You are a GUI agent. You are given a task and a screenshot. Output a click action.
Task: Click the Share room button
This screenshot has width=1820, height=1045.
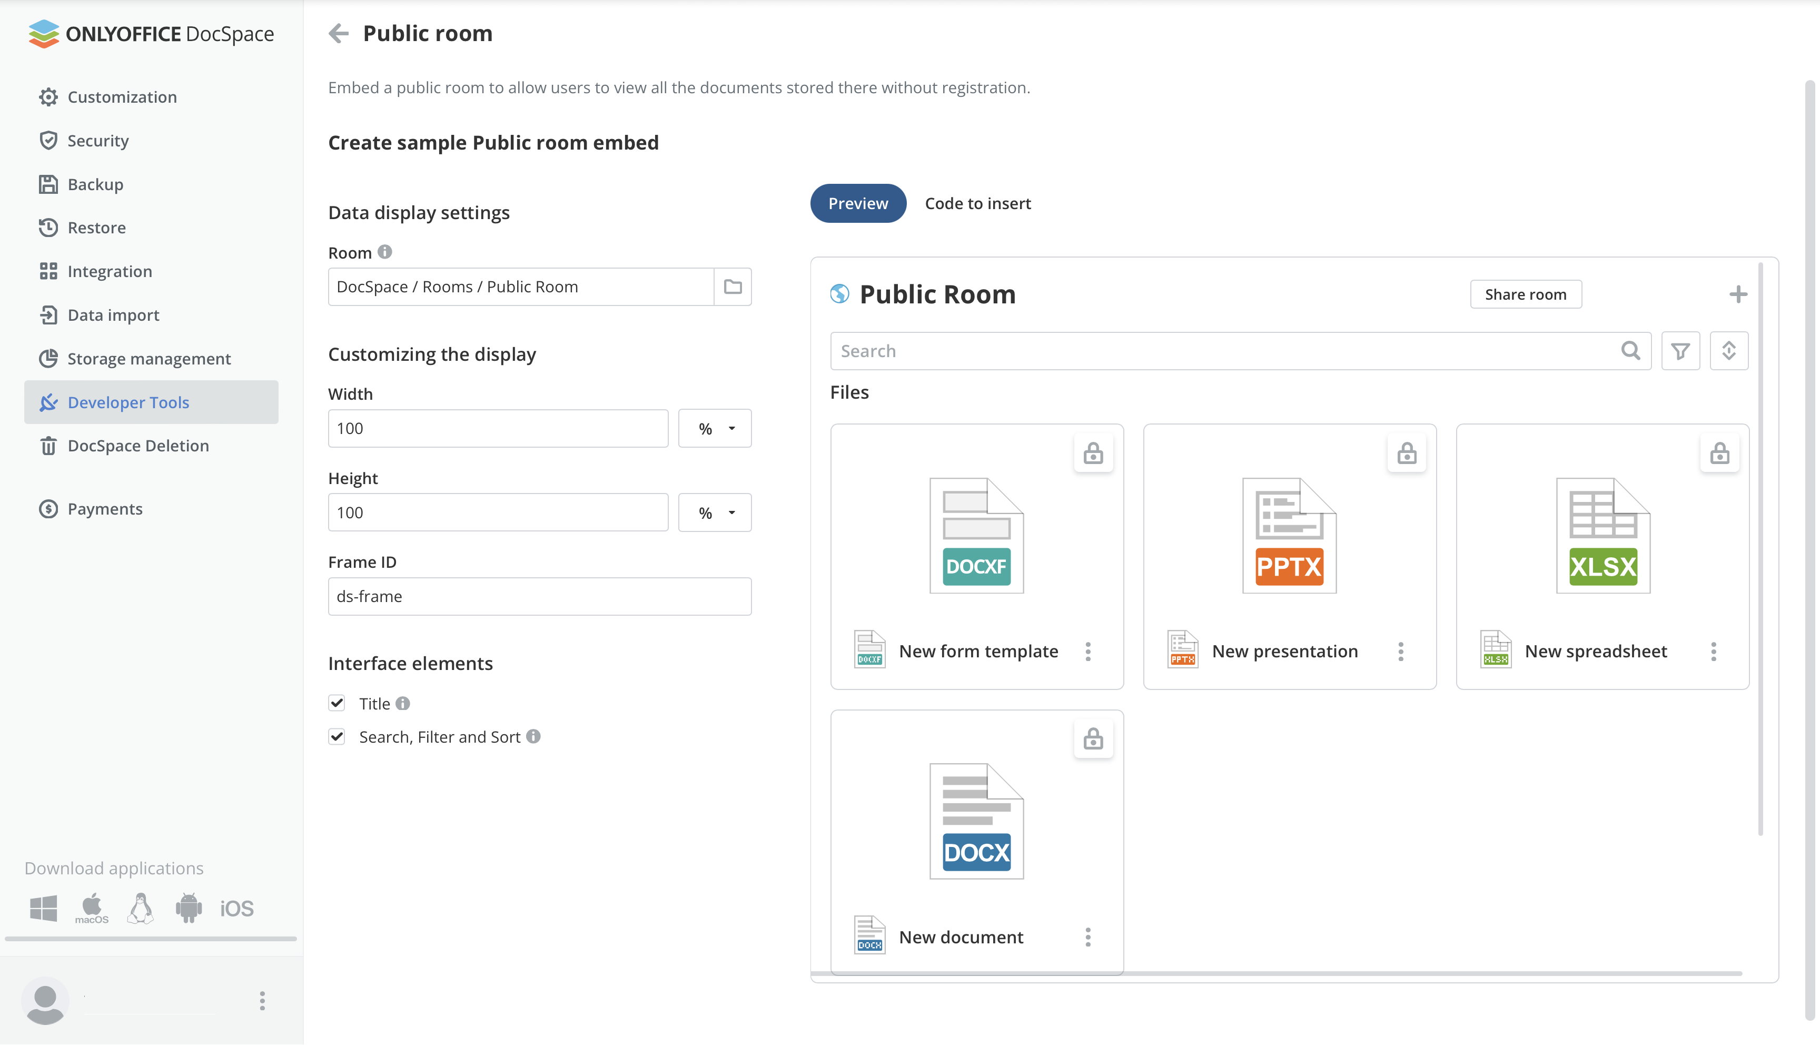point(1525,294)
